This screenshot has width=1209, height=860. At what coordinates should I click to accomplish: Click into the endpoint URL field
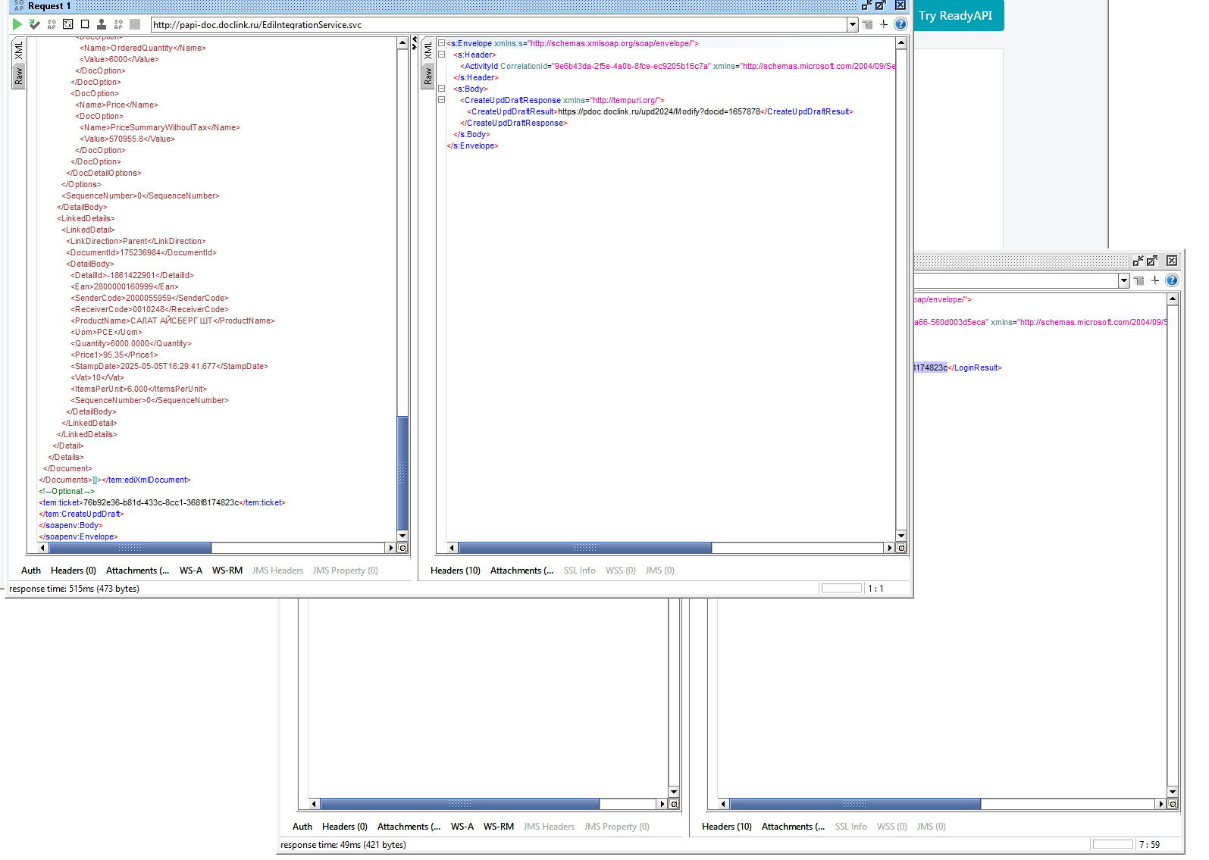pos(499,24)
